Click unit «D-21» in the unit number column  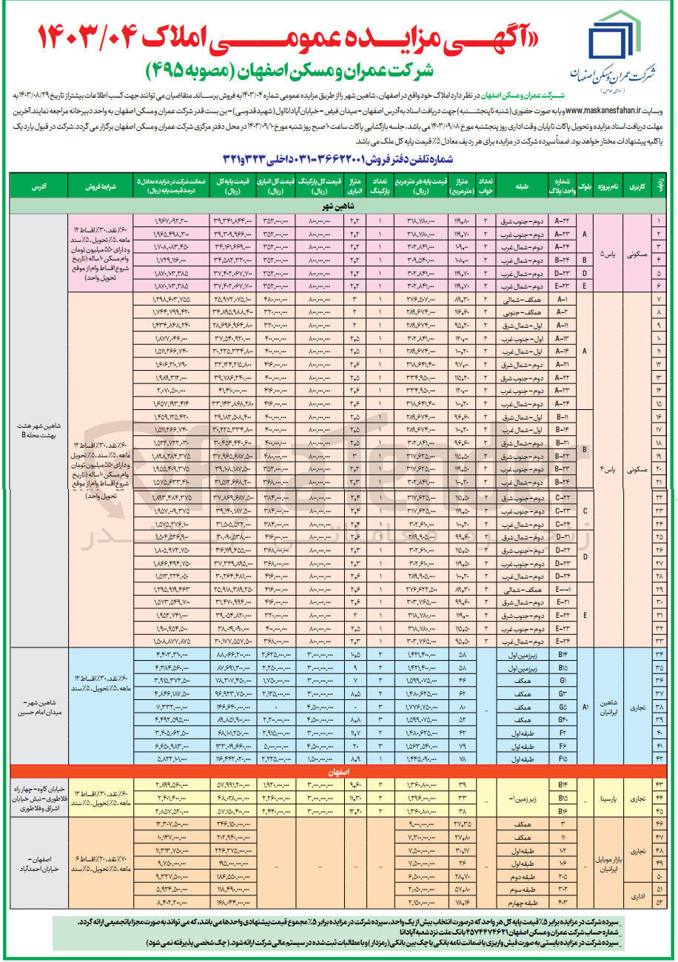point(561,536)
